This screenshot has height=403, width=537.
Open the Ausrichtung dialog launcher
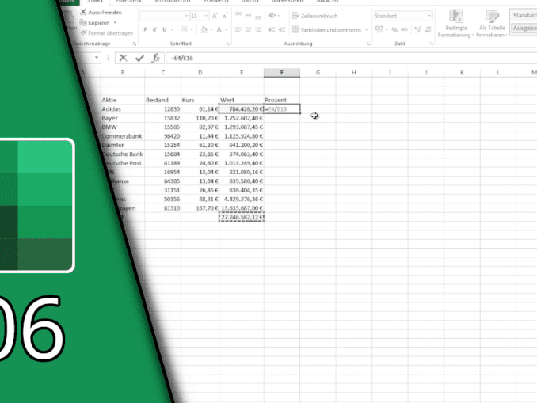[368, 44]
